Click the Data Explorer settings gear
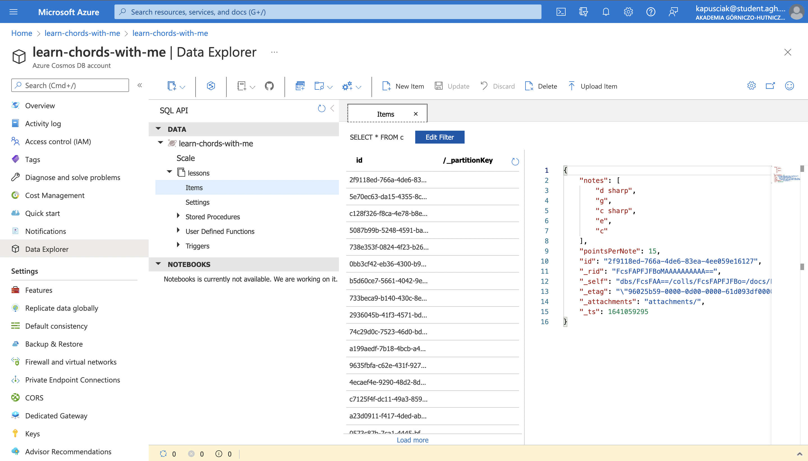Screen dimensions: 808x461 click(751, 86)
